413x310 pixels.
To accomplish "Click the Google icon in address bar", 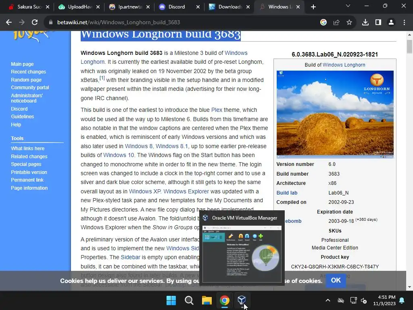I will click(x=323, y=23).
